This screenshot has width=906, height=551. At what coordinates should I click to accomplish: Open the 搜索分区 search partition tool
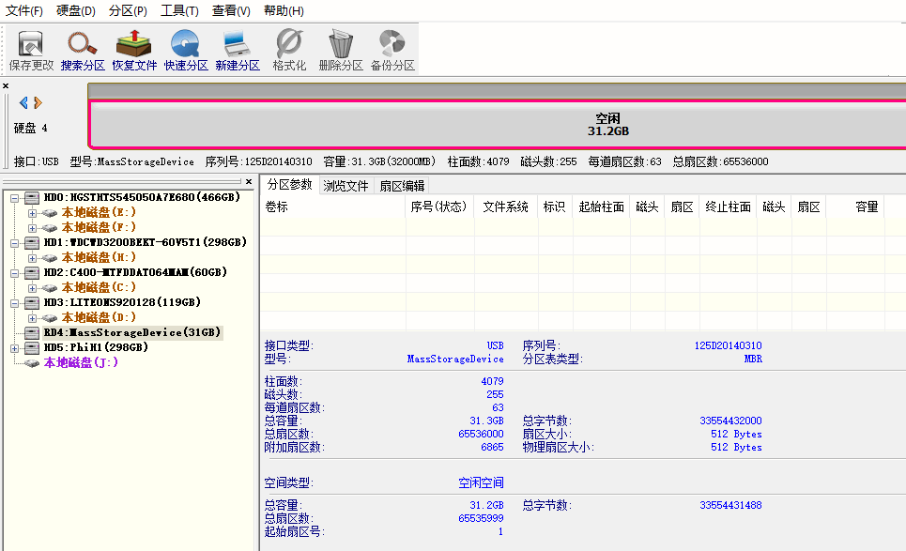coord(83,51)
